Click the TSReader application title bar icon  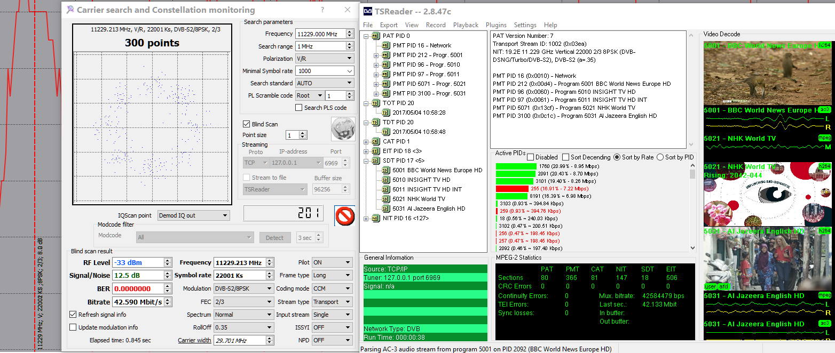point(368,11)
